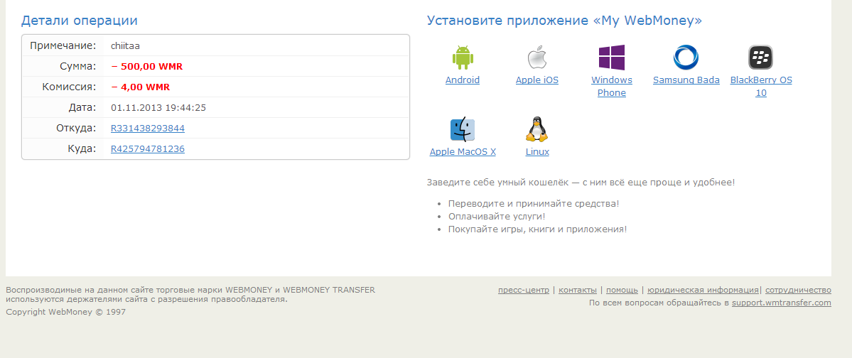Click the BlackBerry OS 10 icon
This screenshot has width=852, height=358.
[x=761, y=57]
